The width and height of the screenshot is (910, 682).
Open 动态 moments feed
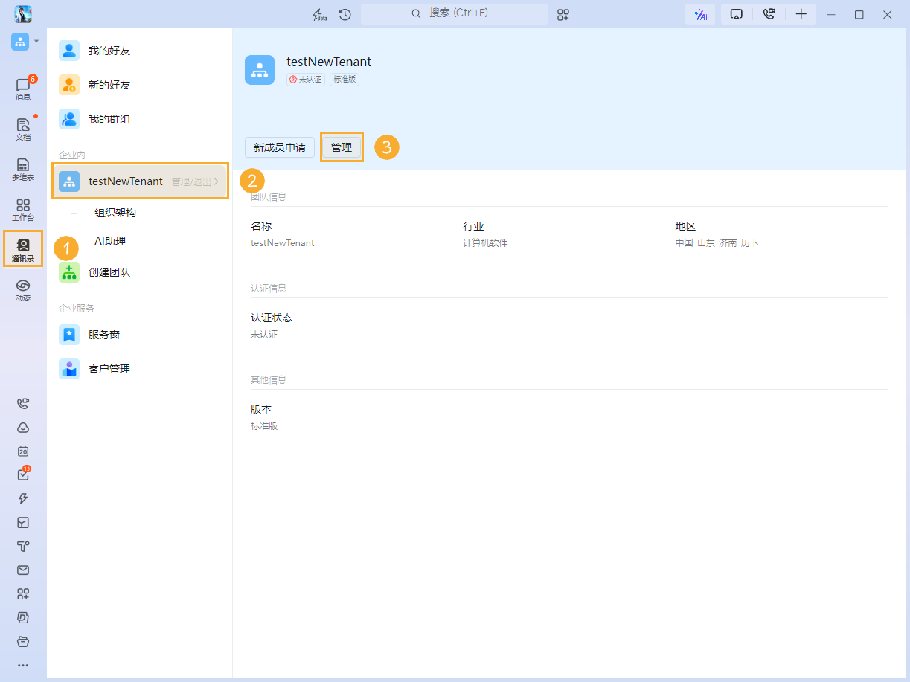tap(22, 289)
